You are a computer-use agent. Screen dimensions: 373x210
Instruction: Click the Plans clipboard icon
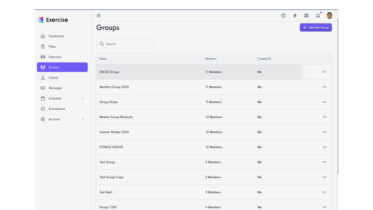click(x=43, y=46)
